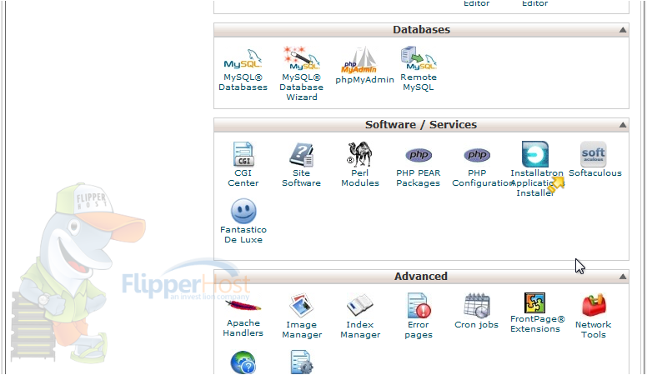The height and width of the screenshot is (375, 647).
Task: Open the CGI Center icon
Action: [243, 154]
